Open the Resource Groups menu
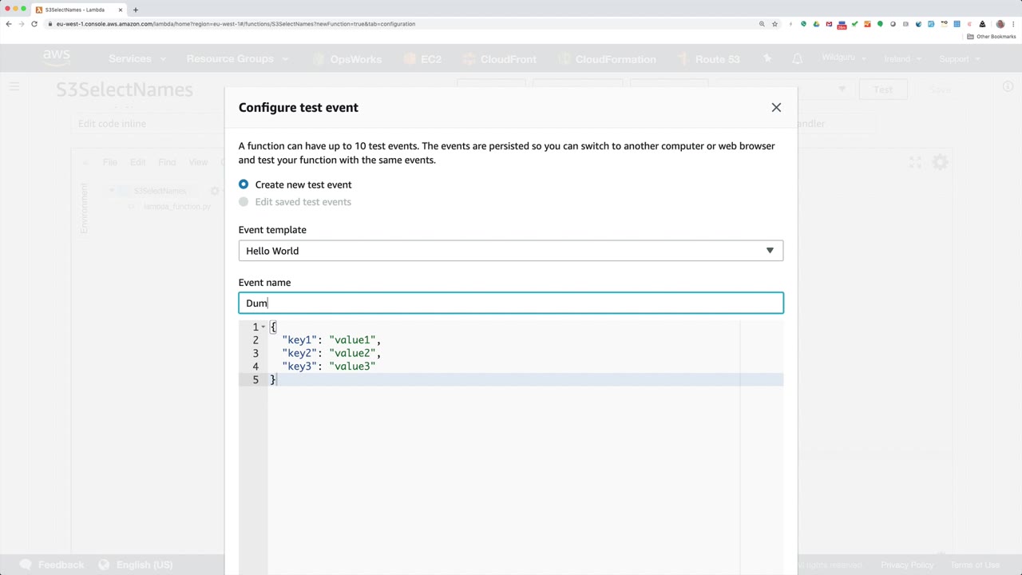The image size is (1022, 575). pyautogui.click(x=236, y=59)
